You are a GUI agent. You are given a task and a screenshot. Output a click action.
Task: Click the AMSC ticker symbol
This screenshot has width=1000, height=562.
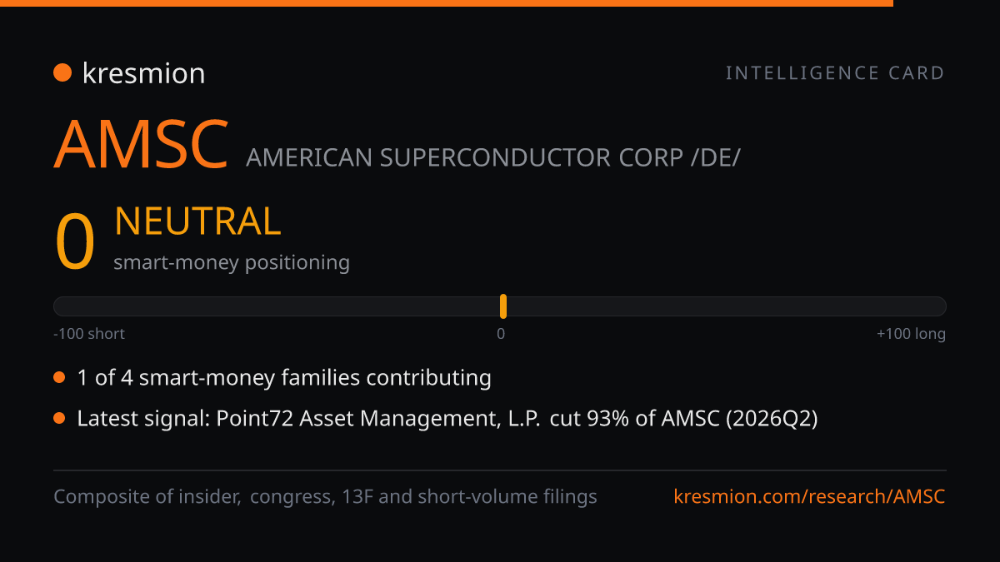141,145
